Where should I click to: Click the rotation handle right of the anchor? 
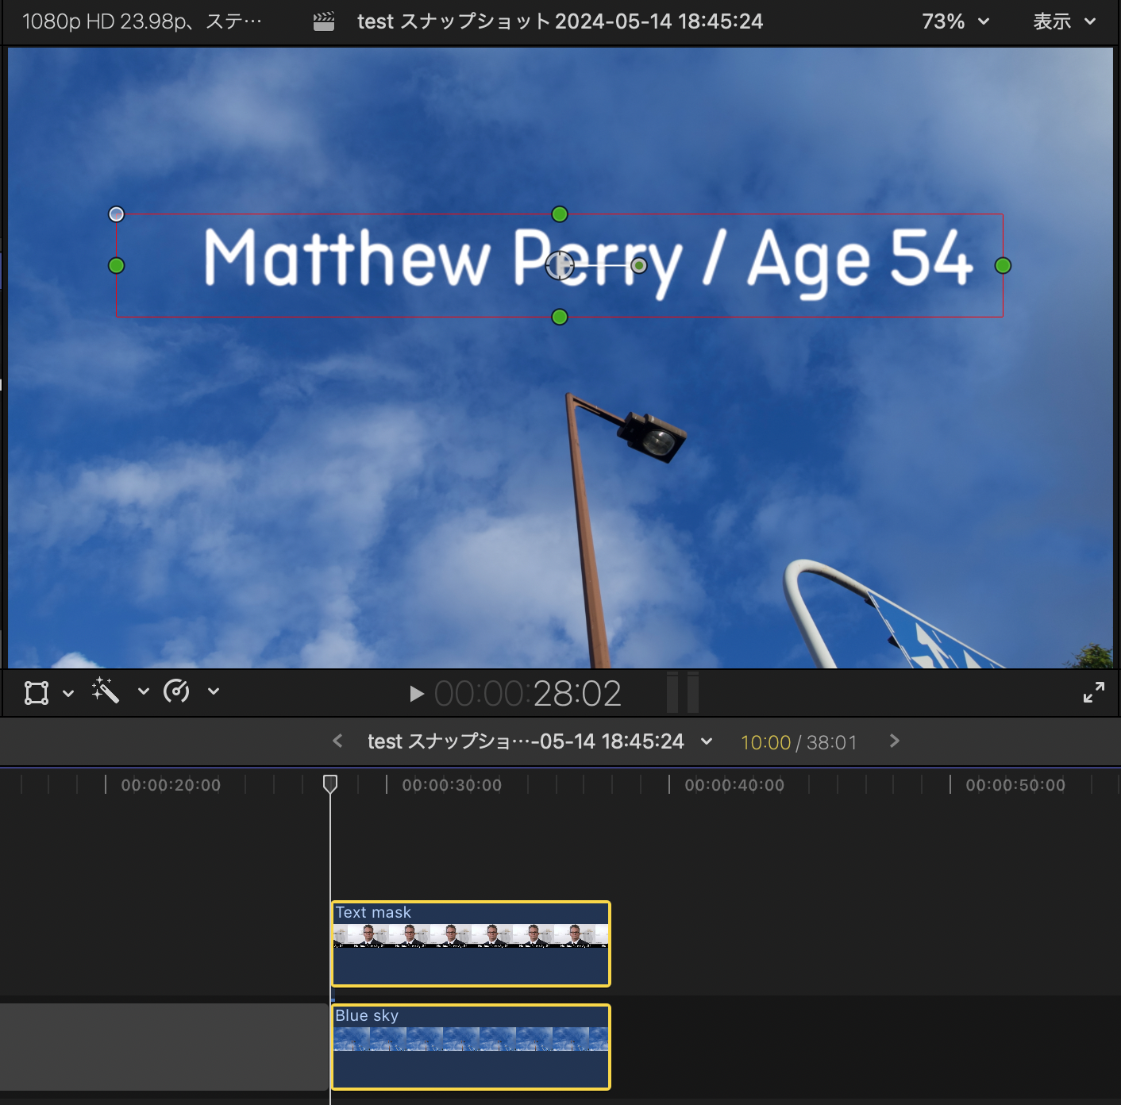point(639,265)
